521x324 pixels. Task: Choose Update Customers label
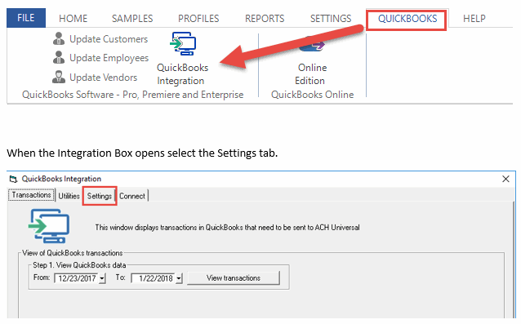coord(109,39)
